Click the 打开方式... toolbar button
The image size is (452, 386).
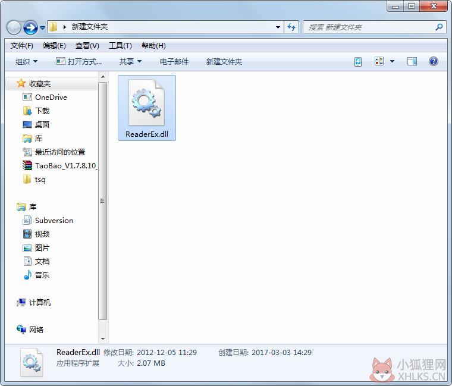79,61
